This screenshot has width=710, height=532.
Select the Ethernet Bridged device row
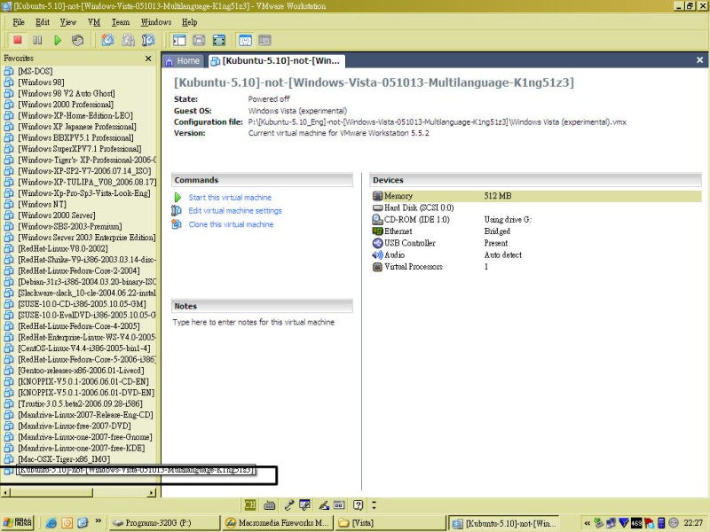pyautogui.click(x=537, y=231)
